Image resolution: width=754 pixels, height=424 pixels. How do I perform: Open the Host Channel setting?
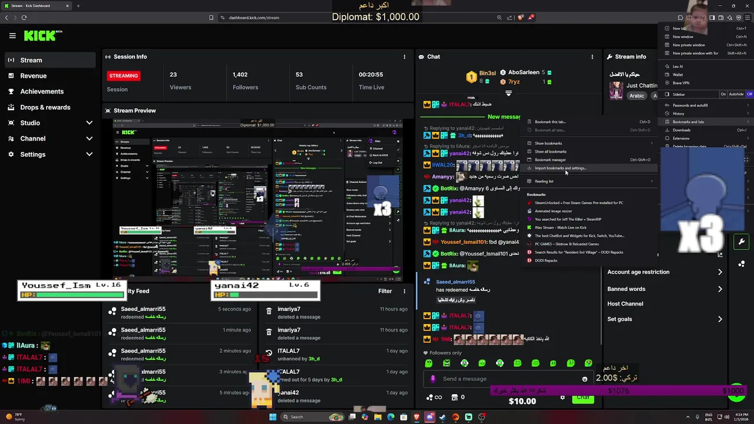(664, 304)
